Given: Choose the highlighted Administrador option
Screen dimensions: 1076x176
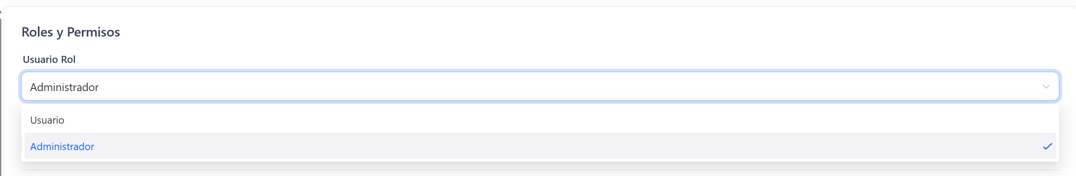Looking at the screenshot, I should point(62,147).
